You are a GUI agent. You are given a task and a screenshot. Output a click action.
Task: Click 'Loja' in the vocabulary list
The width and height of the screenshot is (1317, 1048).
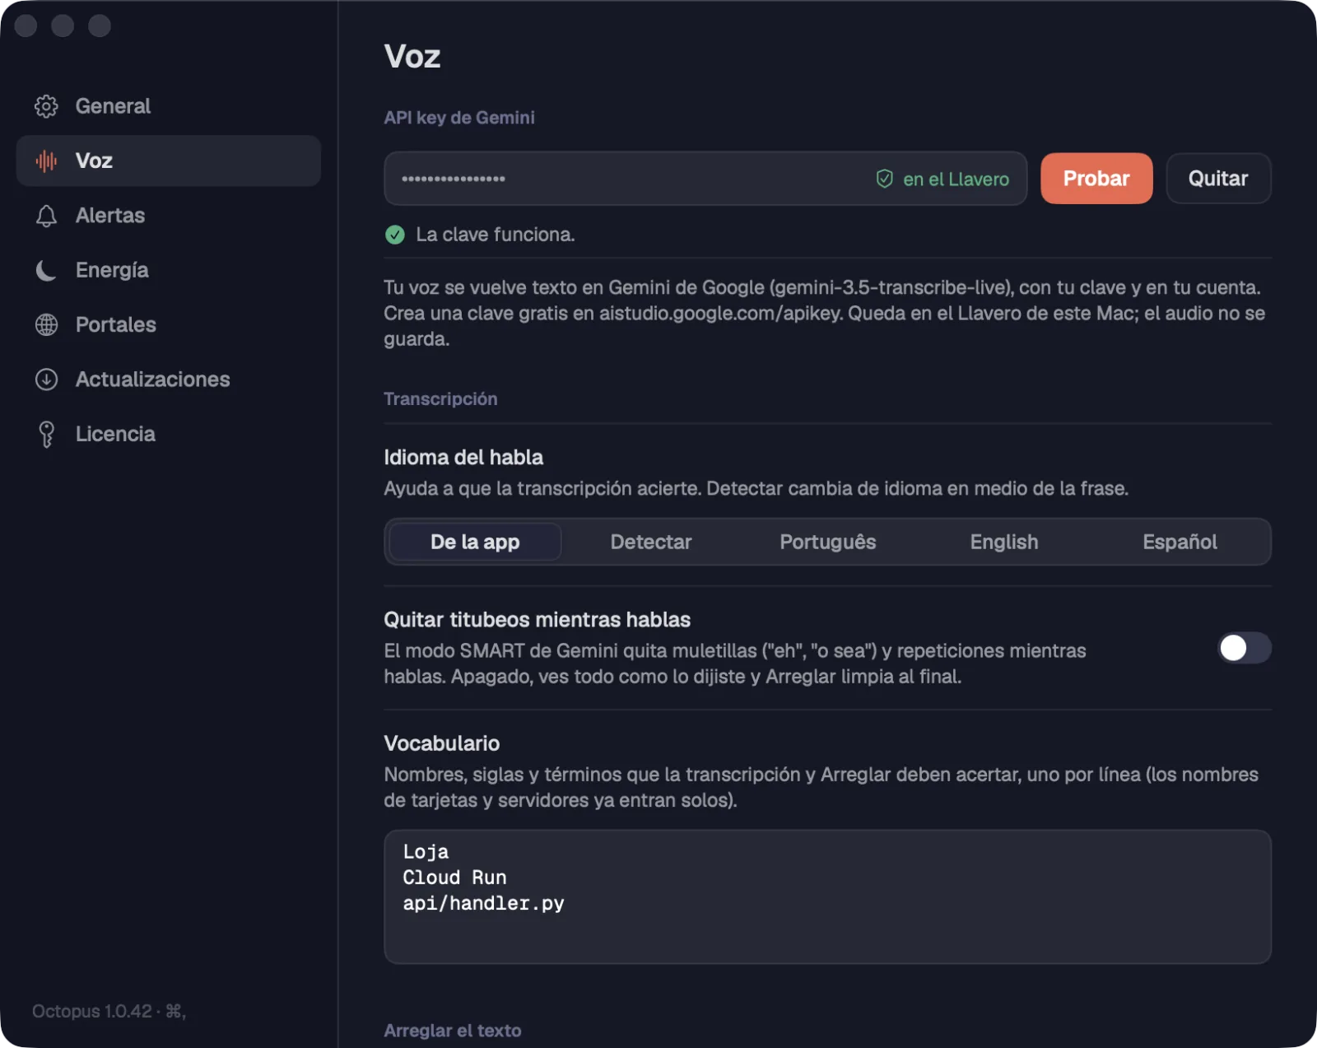(x=426, y=852)
